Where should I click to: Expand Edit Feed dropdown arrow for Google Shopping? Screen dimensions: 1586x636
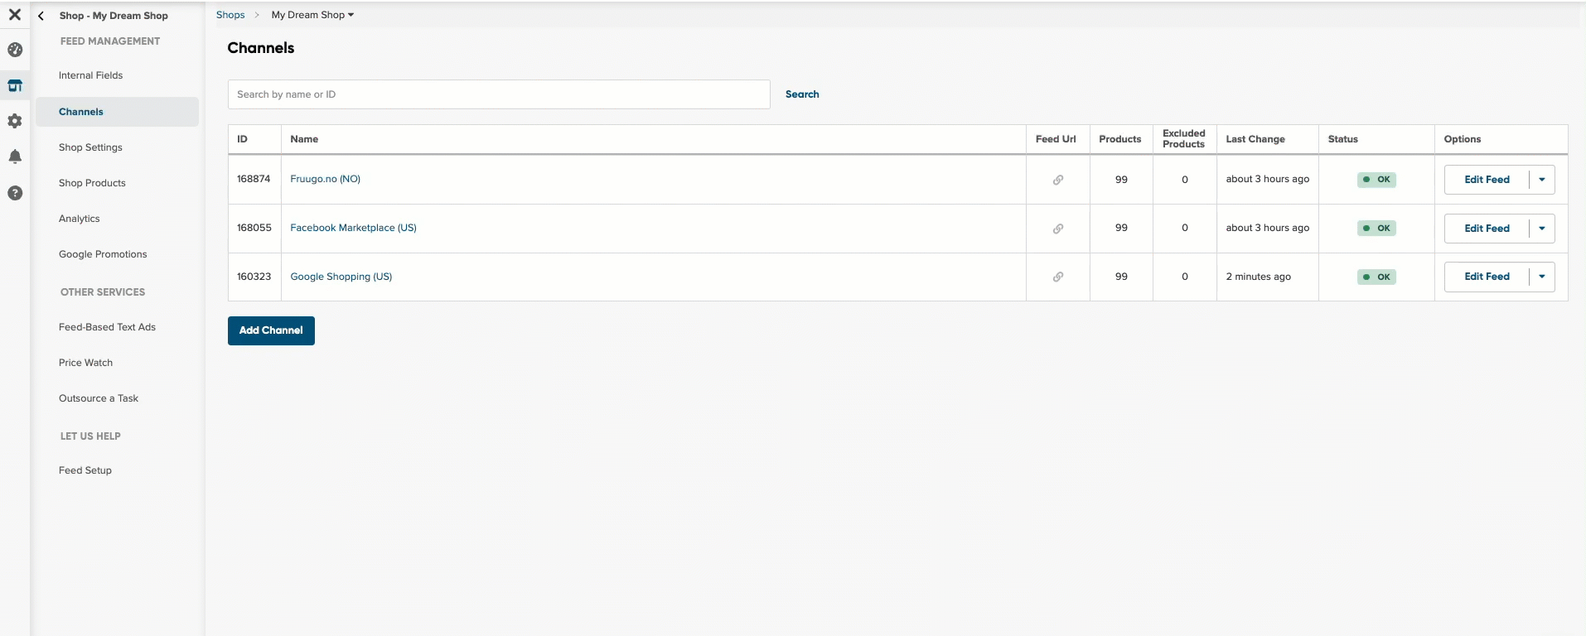click(1542, 277)
